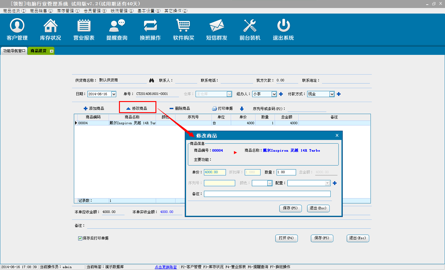445x270 pixels.
Task: Toggle 保存后打印单据 checkbox
Action: (80, 238)
